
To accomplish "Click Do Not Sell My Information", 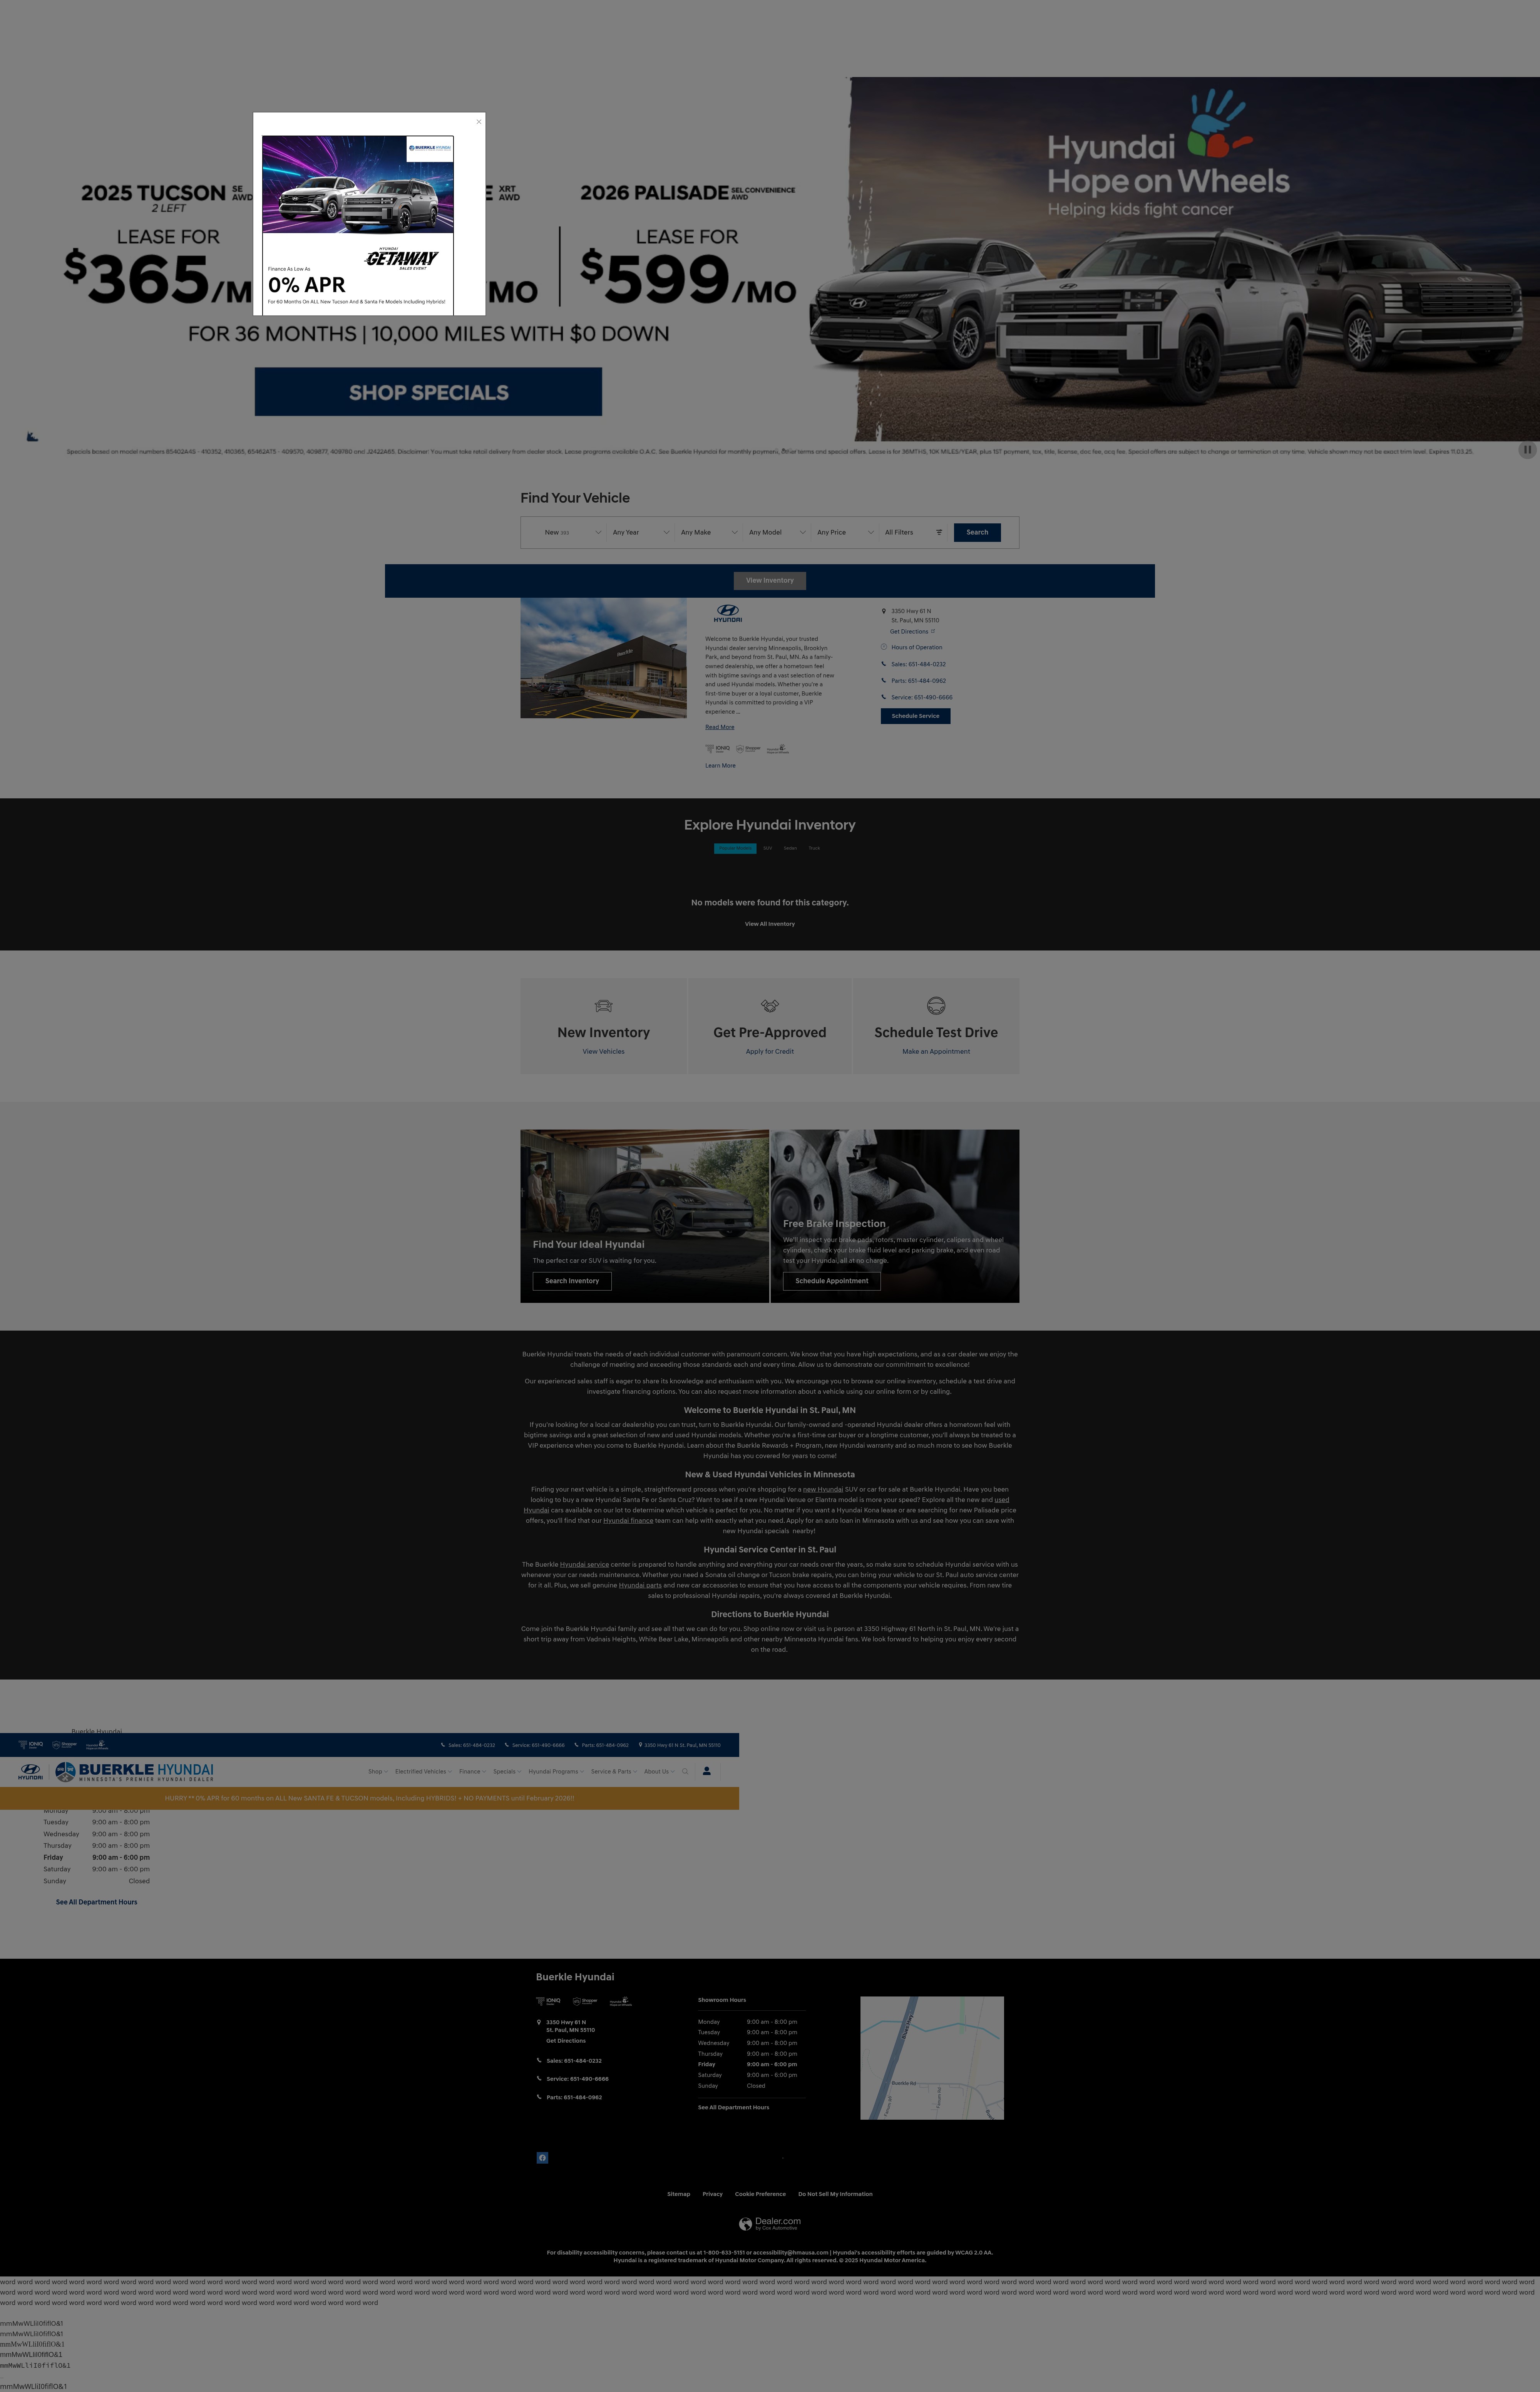I will [835, 2194].
